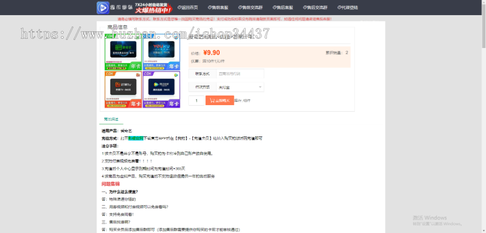Select the 芒果TV 年卡 card image
This screenshot has height=233, width=486.
[x=123, y=89]
